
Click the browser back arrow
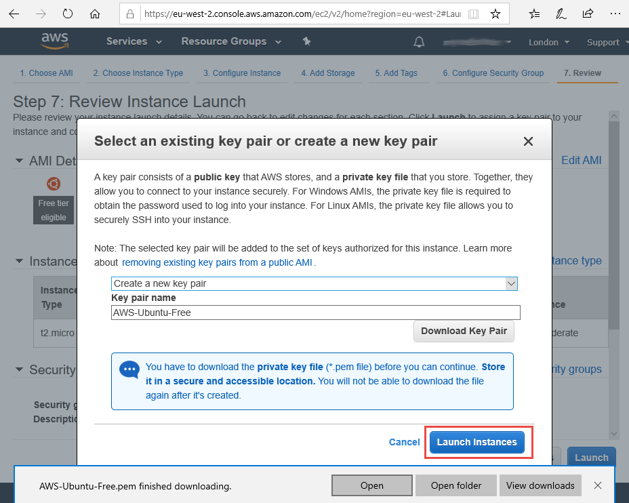tap(14, 14)
